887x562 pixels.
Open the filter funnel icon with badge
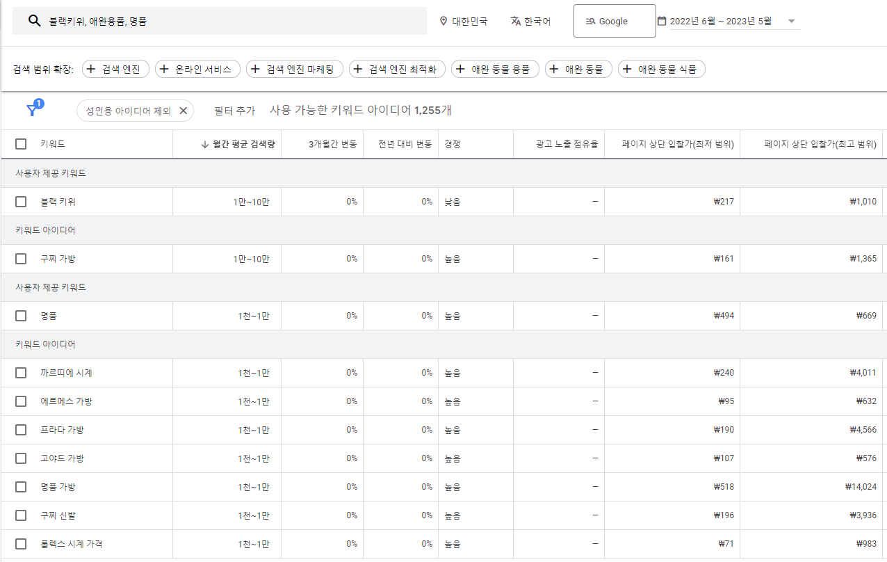pos(33,109)
